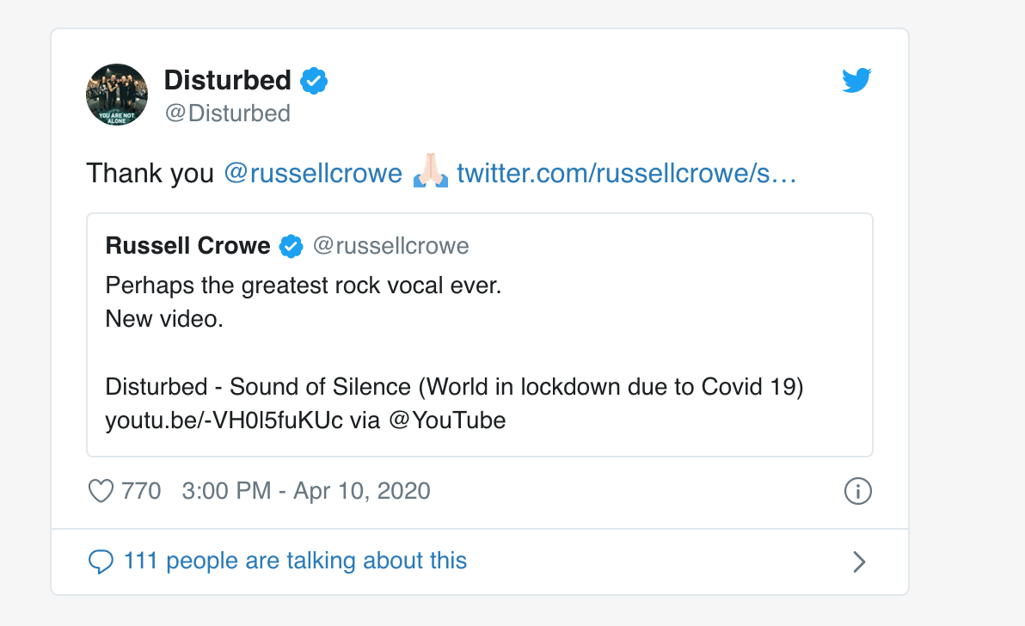This screenshot has height=626, width=1025.
Task: Click the Twitter bird logo
Action: 856,80
